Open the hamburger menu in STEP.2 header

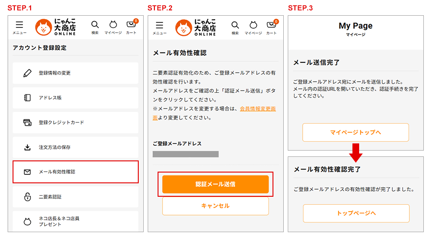click(159, 26)
